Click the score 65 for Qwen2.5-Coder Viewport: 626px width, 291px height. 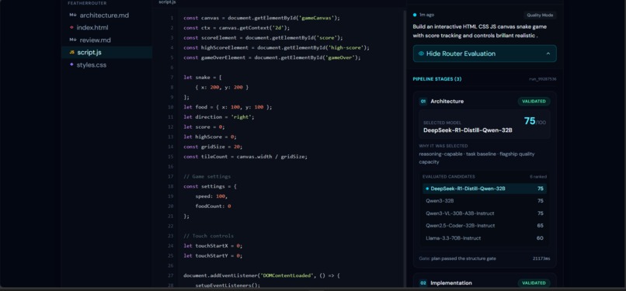coord(540,226)
